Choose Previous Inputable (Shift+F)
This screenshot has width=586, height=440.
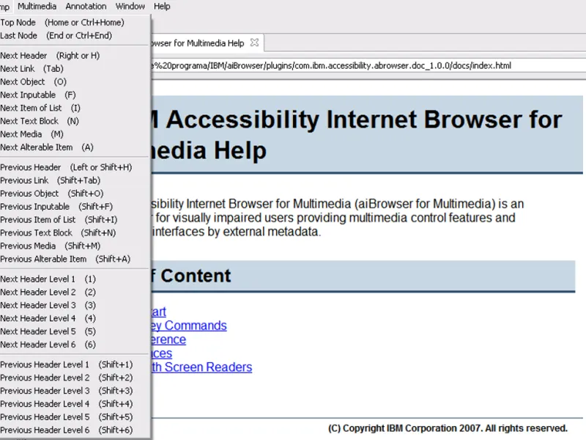(75, 207)
